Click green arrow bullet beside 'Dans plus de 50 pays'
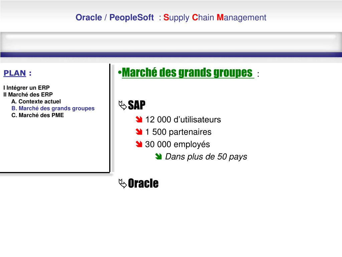 [159, 157]
